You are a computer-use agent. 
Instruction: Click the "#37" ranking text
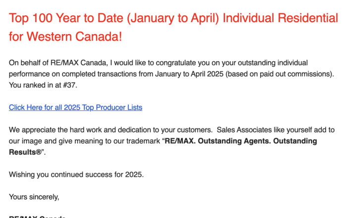pos(72,85)
